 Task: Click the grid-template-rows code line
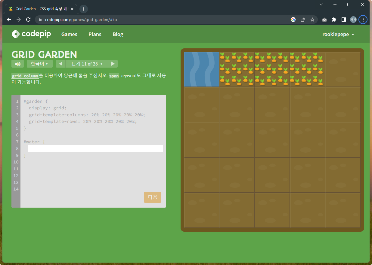83,121
